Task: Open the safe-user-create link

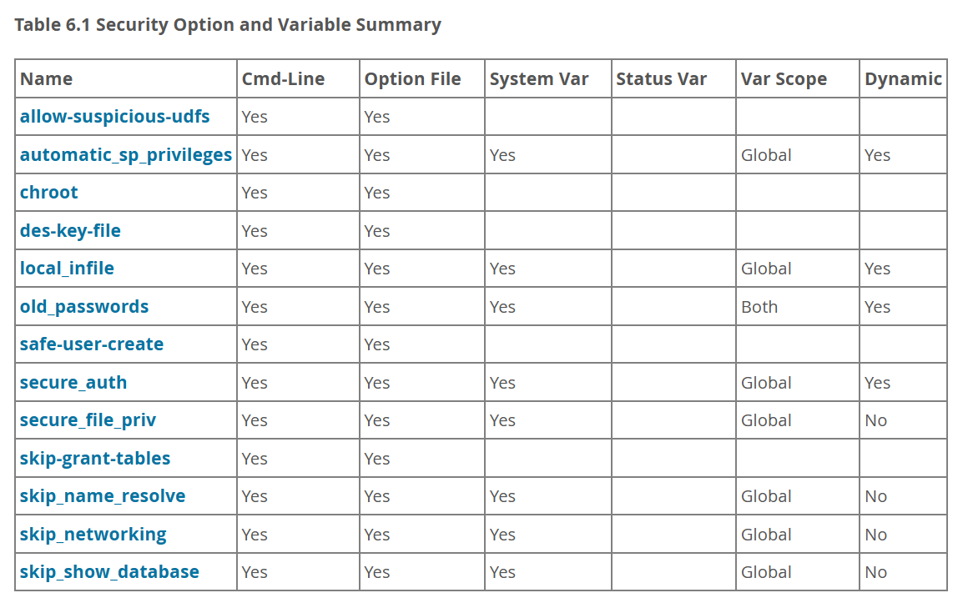Action: click(x=92, y=344)
